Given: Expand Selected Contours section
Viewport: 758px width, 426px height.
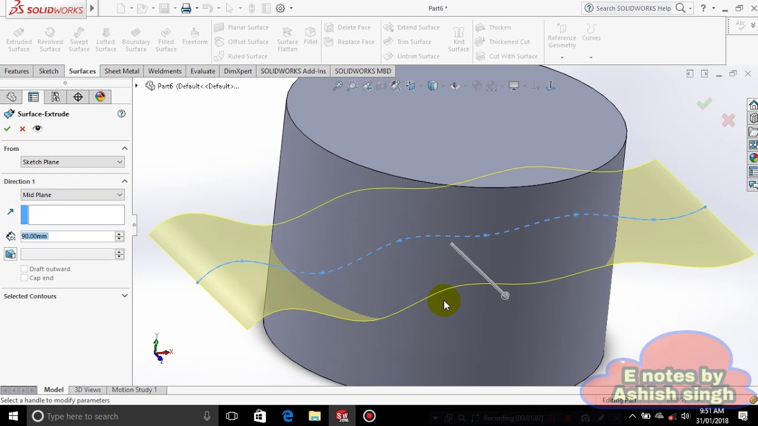Looking at the screenshot, I should click(124, 296).
